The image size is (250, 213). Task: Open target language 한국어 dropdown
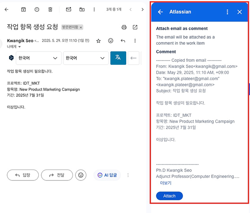(x=86, y=58)
